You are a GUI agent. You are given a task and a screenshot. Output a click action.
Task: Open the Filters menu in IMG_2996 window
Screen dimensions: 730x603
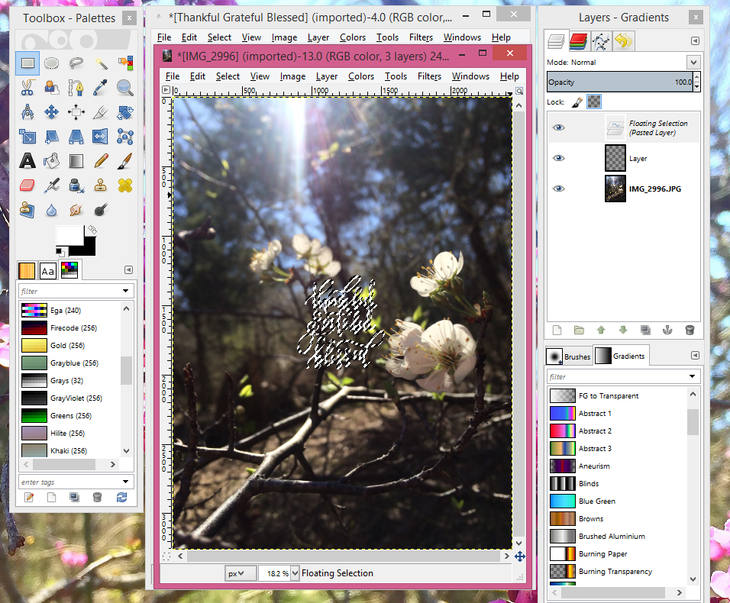click(429, 76)
